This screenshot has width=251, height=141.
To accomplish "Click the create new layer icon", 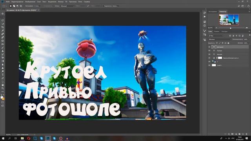I will click(x=243, y=134).
